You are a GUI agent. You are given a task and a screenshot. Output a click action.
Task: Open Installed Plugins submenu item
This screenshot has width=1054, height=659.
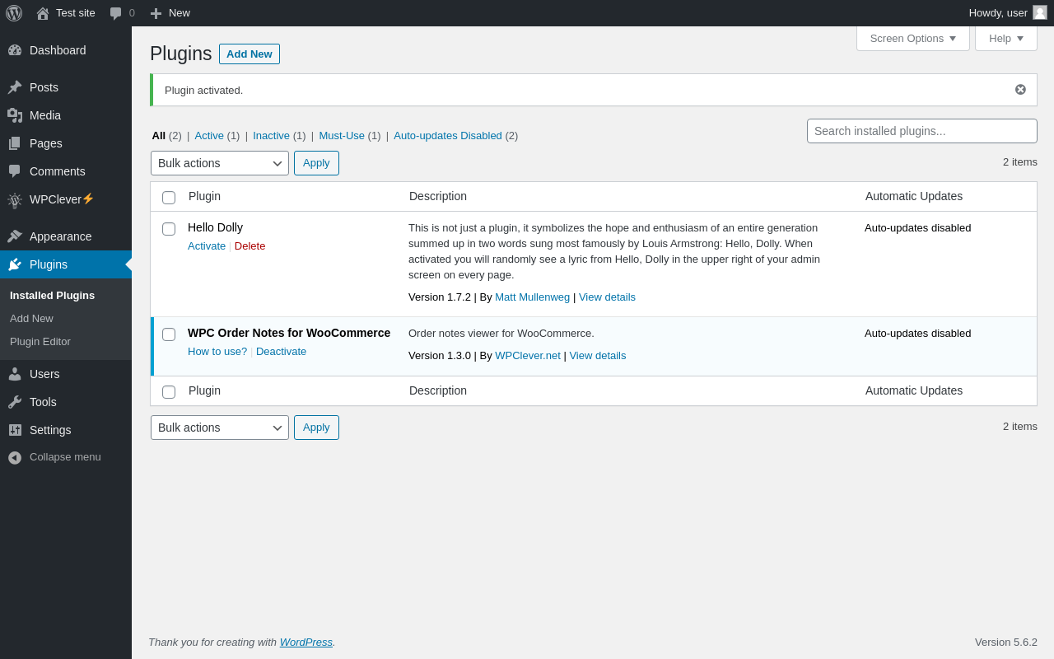coord(66,296)
